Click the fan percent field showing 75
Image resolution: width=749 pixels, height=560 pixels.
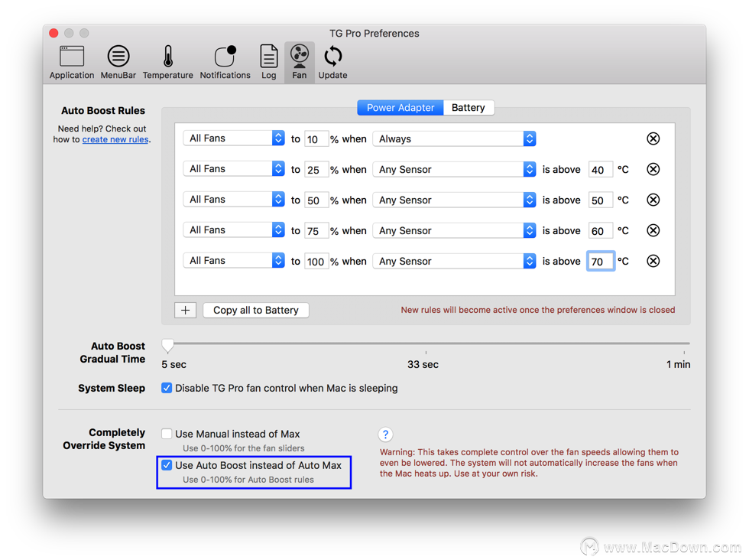tap(316, 231)
